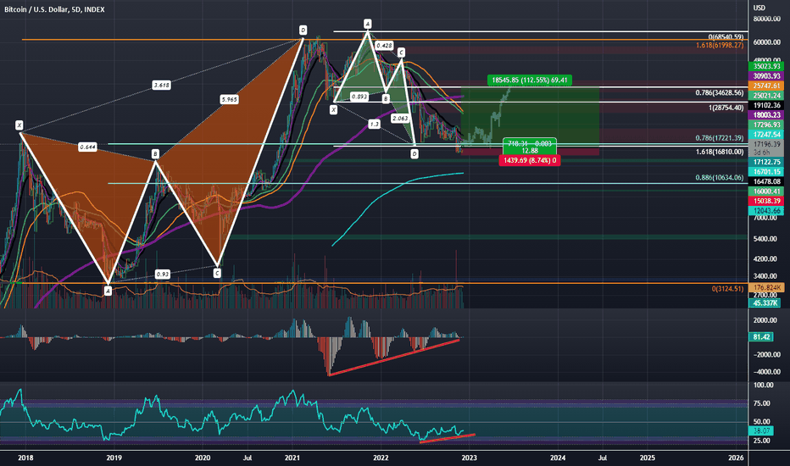790x466 pixels.
Task: Click the red trendline on the histogram pane
Action: 394,358
